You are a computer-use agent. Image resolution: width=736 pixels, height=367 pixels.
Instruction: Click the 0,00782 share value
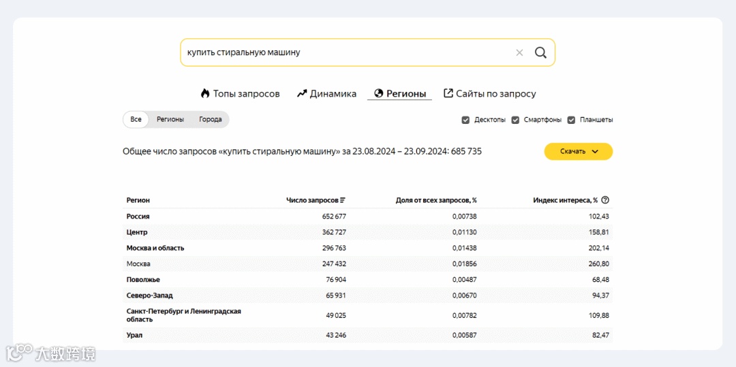pos(465,315)
